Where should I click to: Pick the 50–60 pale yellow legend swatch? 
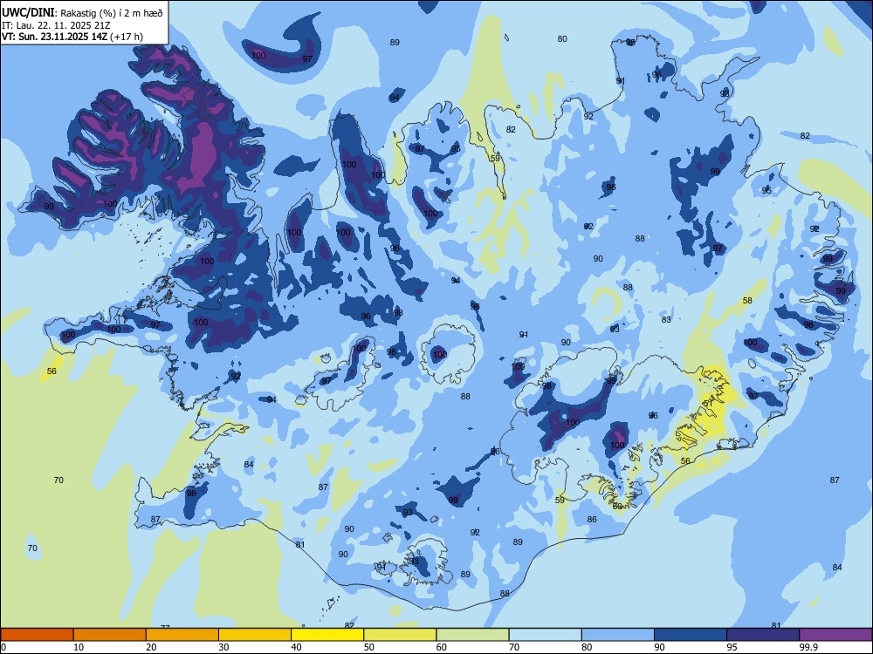400,635
